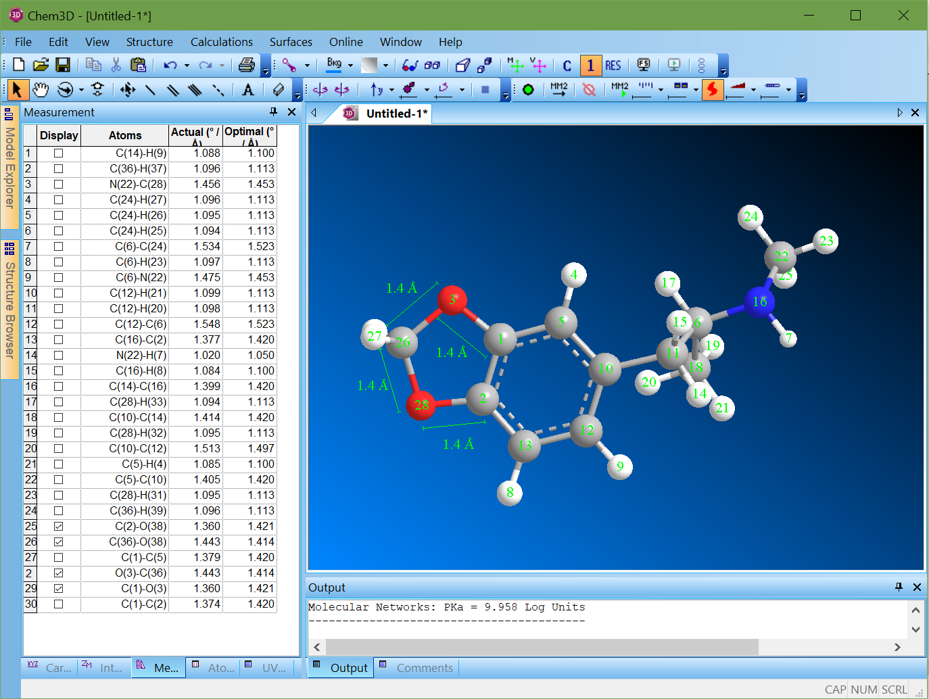929x699 pixels.
Task: Uncheck Display box for O(3)-C(36) row
Action: [x=59, y=573]
